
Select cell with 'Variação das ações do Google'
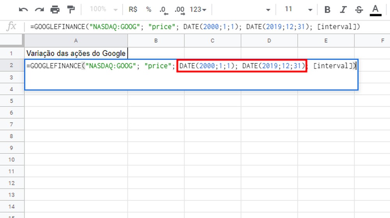[76, 53]
